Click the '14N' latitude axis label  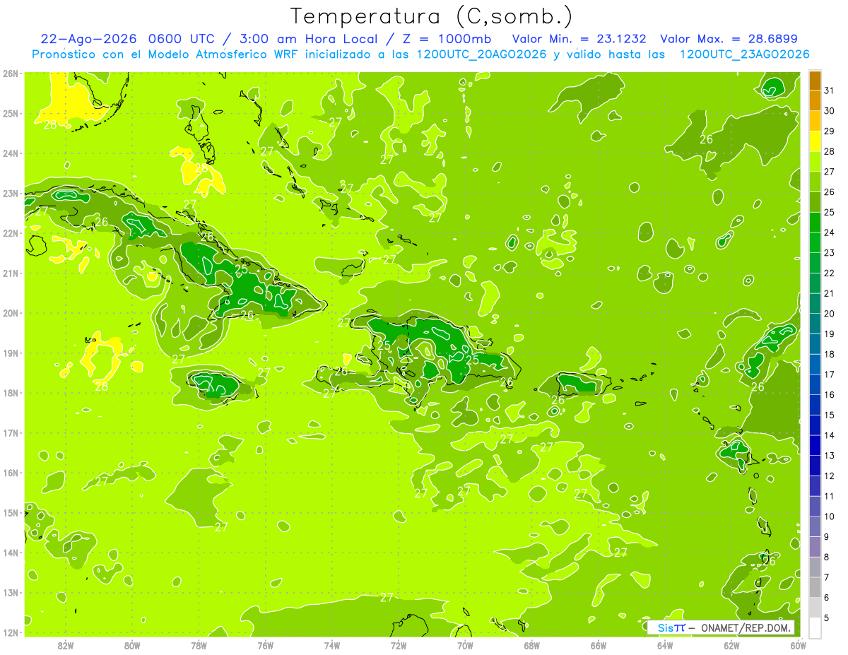click(11, 553)
